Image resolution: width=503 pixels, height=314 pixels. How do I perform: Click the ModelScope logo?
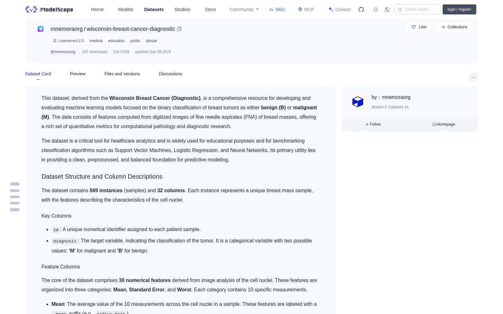(x=49, y=9)
